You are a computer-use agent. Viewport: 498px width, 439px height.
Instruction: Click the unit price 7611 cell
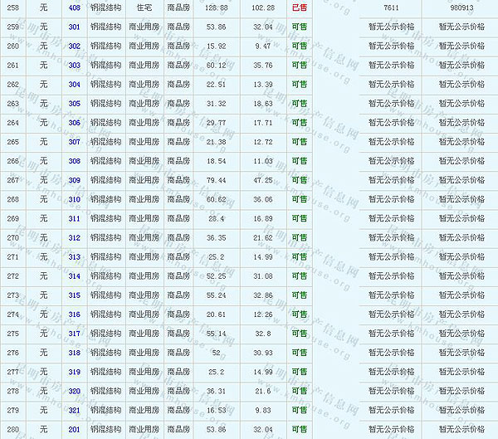pos(391,7)
